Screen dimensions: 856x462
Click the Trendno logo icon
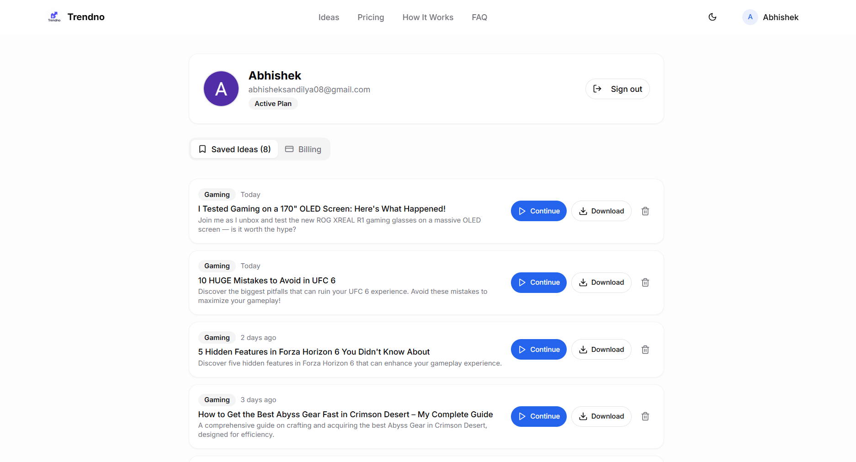54,17
